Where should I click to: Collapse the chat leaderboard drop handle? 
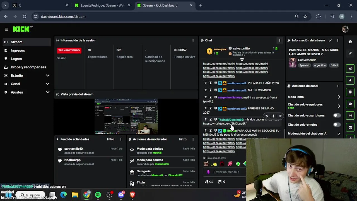click(x=242, y=59)
